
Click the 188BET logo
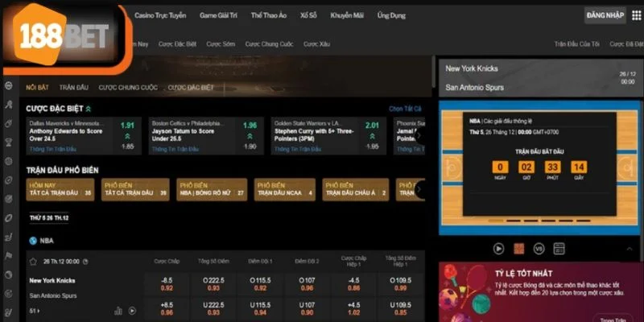pyautogui.click(x=63, y=36)
